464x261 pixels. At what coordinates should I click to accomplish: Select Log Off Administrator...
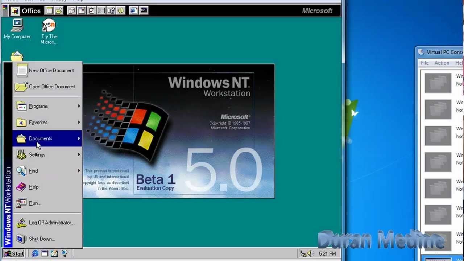tap(47, 223)
